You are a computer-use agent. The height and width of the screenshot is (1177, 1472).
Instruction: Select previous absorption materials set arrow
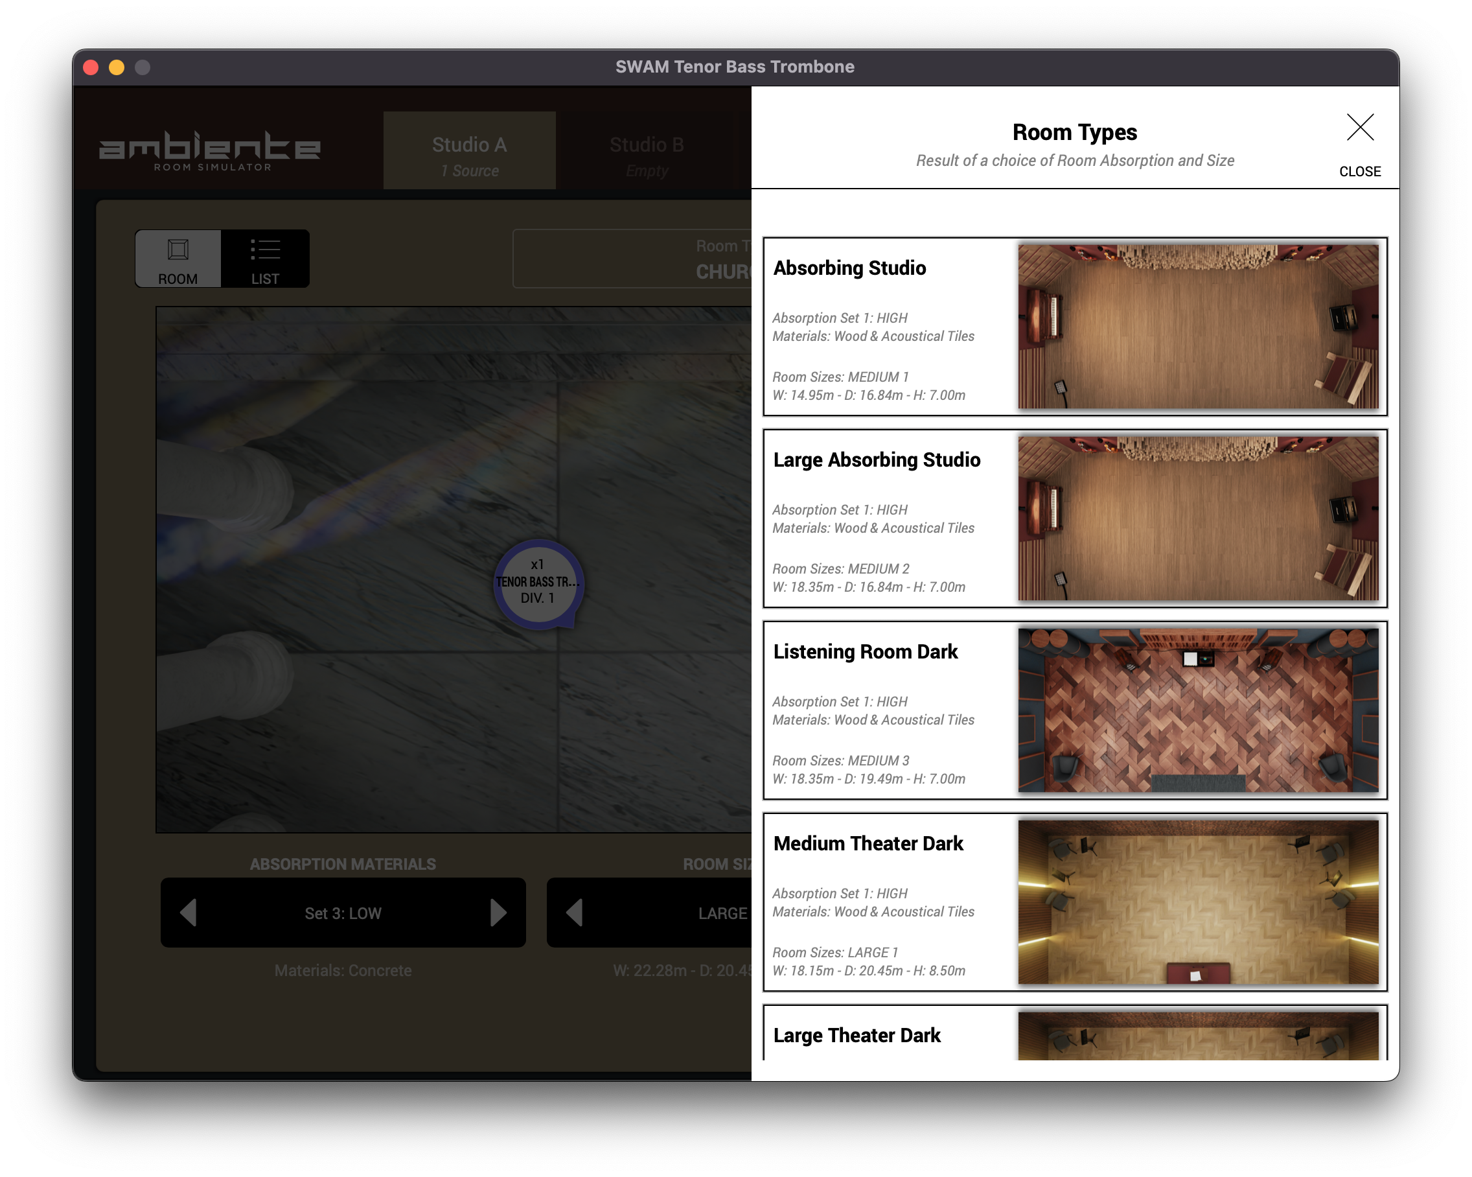click(189, 913)
